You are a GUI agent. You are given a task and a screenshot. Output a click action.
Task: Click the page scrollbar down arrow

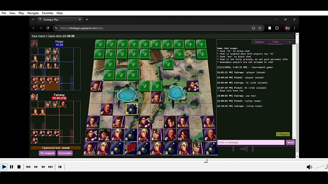[297, 156]
